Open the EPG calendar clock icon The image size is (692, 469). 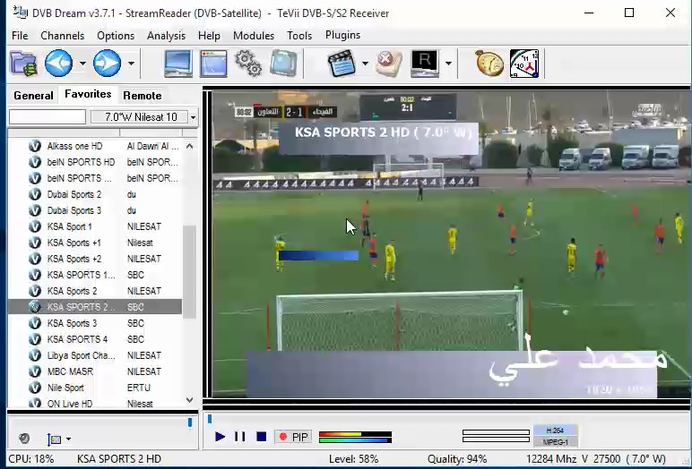coord(524,64)
